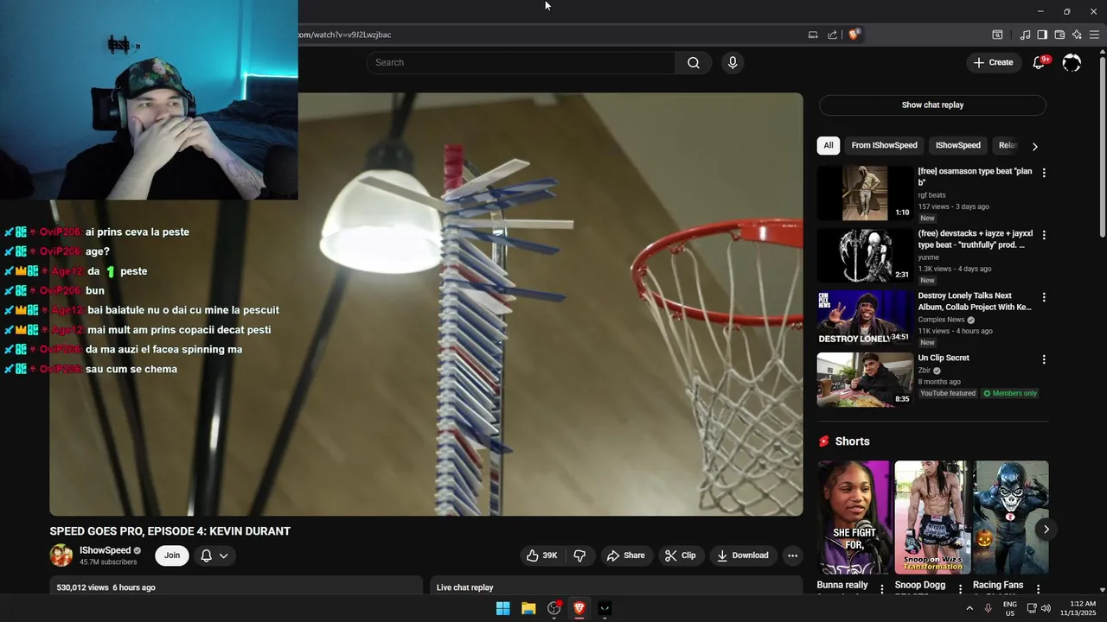Select the From IShowSpeed chip
The image size is (1107, 622).
[884, 145]
